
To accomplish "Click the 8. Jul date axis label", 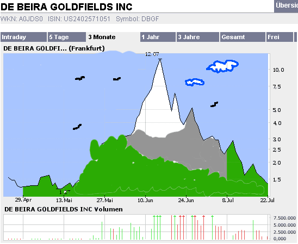I will point(228,201).
